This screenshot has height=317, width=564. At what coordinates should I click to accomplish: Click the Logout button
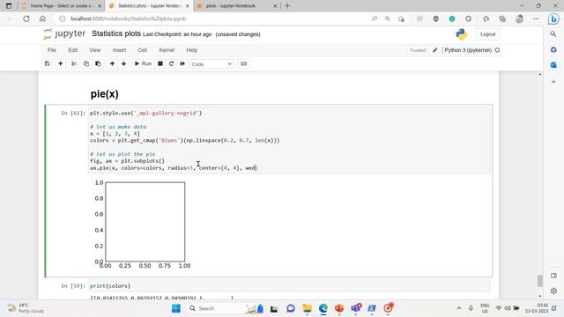487,34
